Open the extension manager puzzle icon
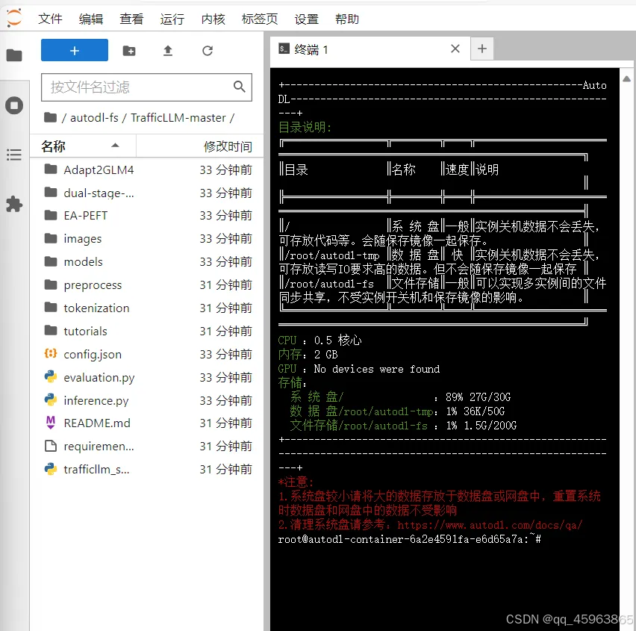 click(14, 204)
